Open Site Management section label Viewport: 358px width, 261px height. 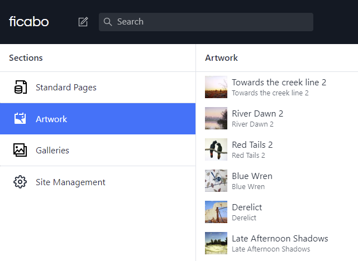point(70,182)
